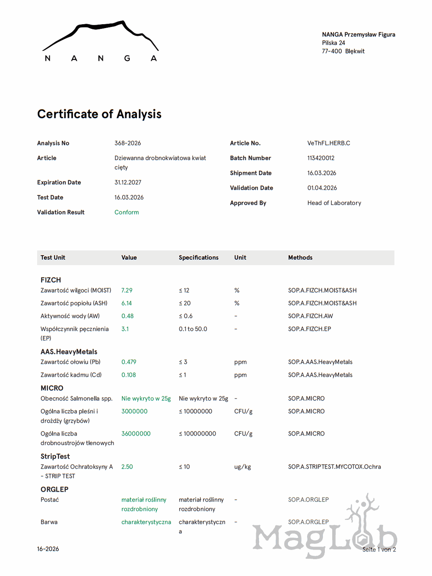The width and height of the screenshot is (432, 576).
Task: Select the Certificate of Analysis heading
Action: click(99, 114)
